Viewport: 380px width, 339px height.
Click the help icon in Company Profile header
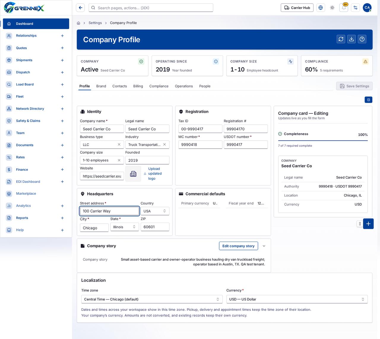tap(362, 39)
